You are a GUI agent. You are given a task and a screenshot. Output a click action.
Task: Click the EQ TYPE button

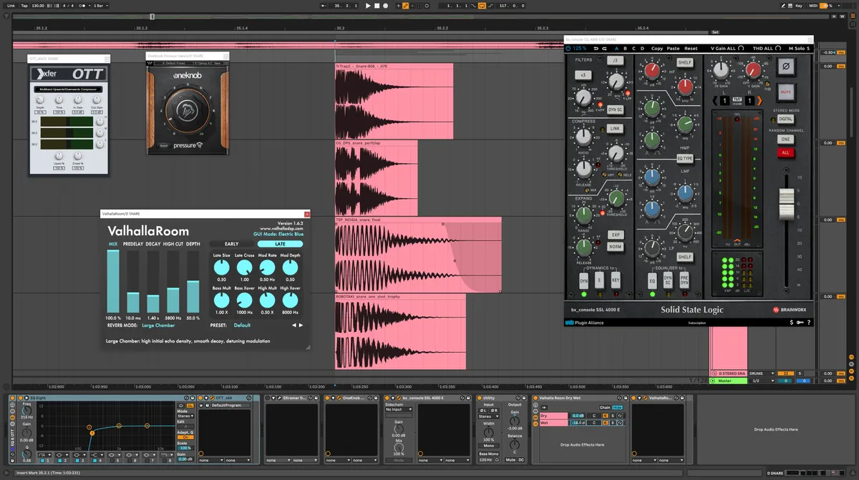685,159
